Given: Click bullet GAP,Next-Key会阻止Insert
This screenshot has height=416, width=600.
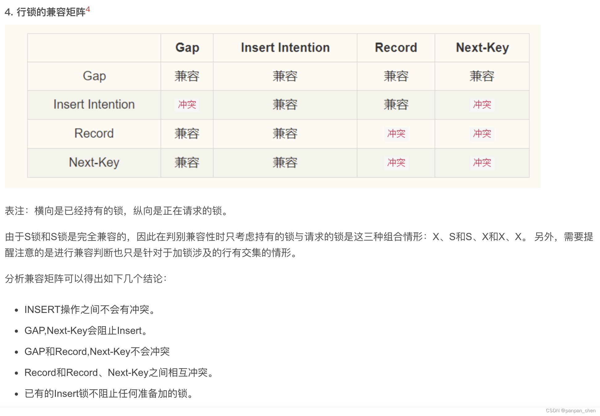Looking at the screenshot, I should [86, 331].
